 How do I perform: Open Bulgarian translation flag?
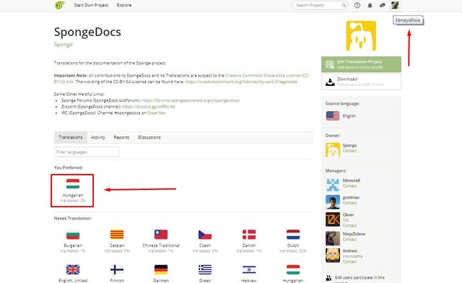click(x=73, y=235)
